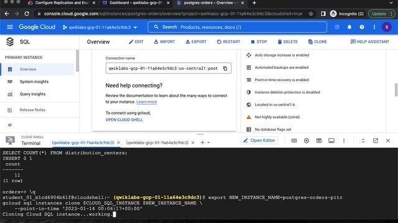Click the RESTART instance button
The width and height of the screenshot is (398, 223).
coord(228,42)
